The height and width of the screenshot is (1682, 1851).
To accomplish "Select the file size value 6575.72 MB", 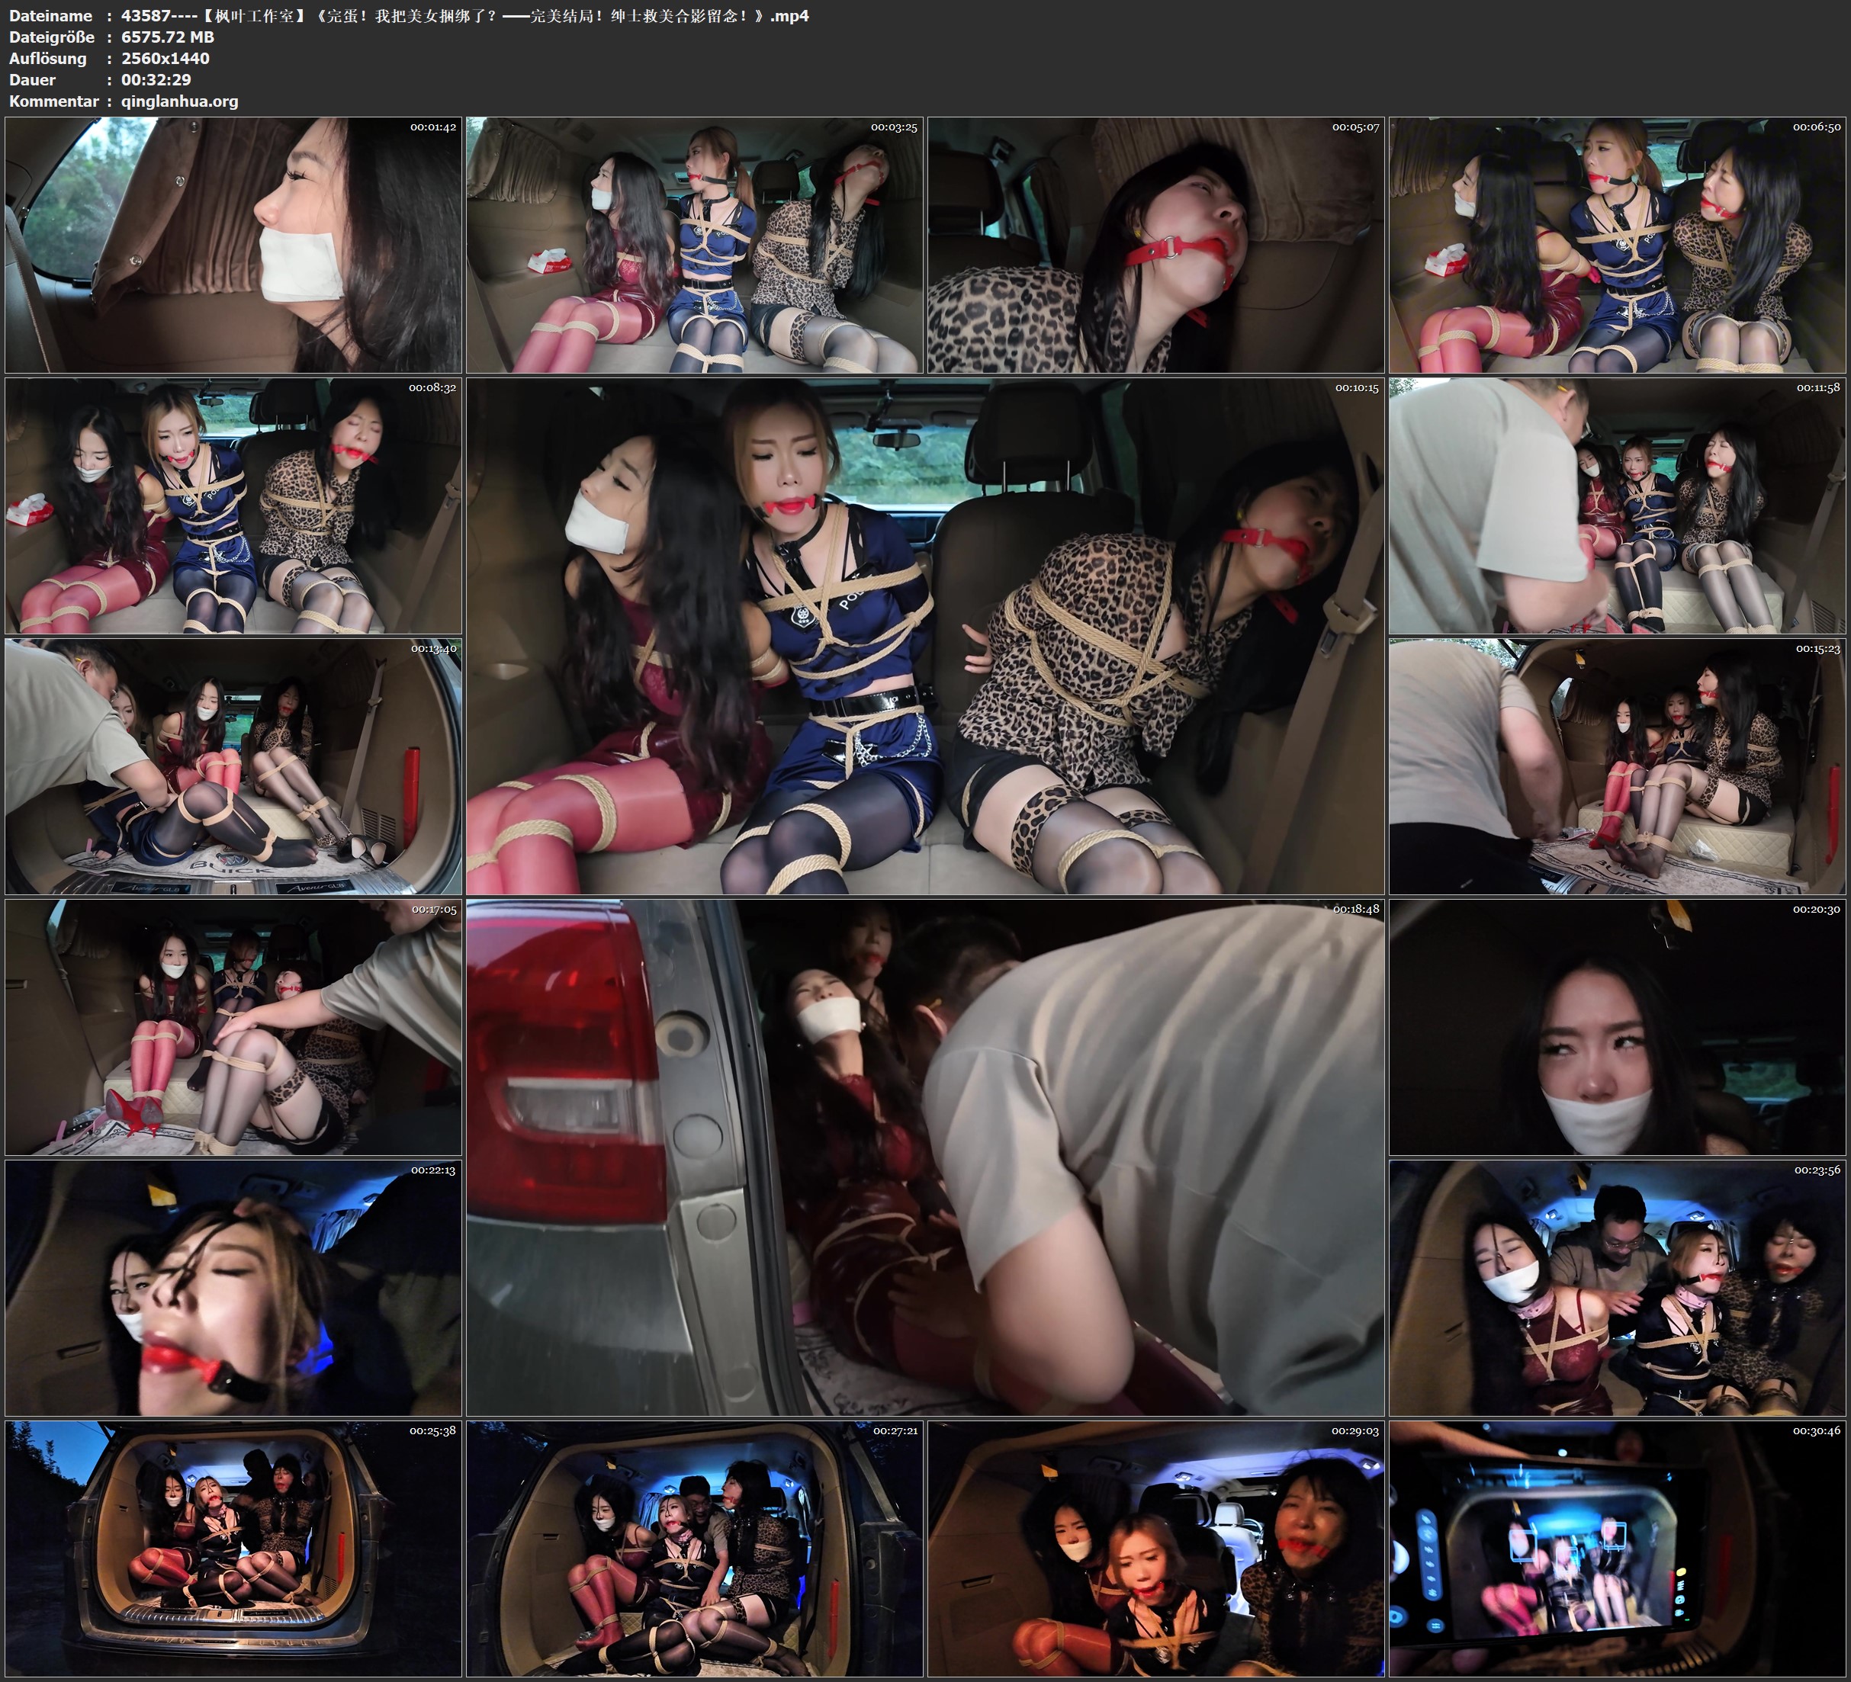I will point(167,37).
